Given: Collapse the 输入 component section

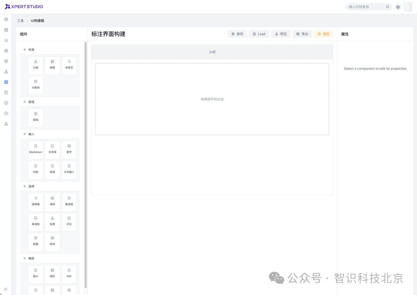Looking at the screenshot, I should (50, 134).
